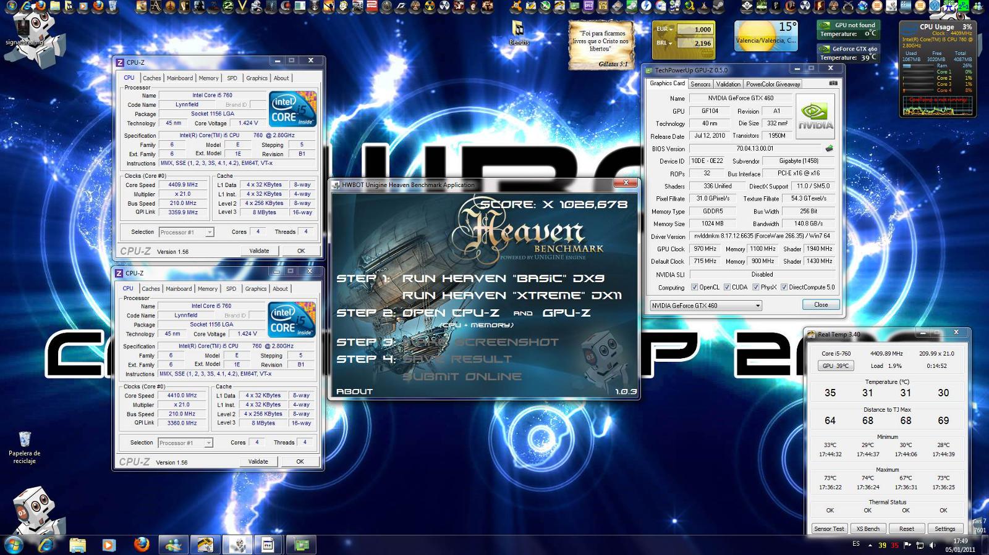Launch Firefox from the taskbar

(142, 545)
